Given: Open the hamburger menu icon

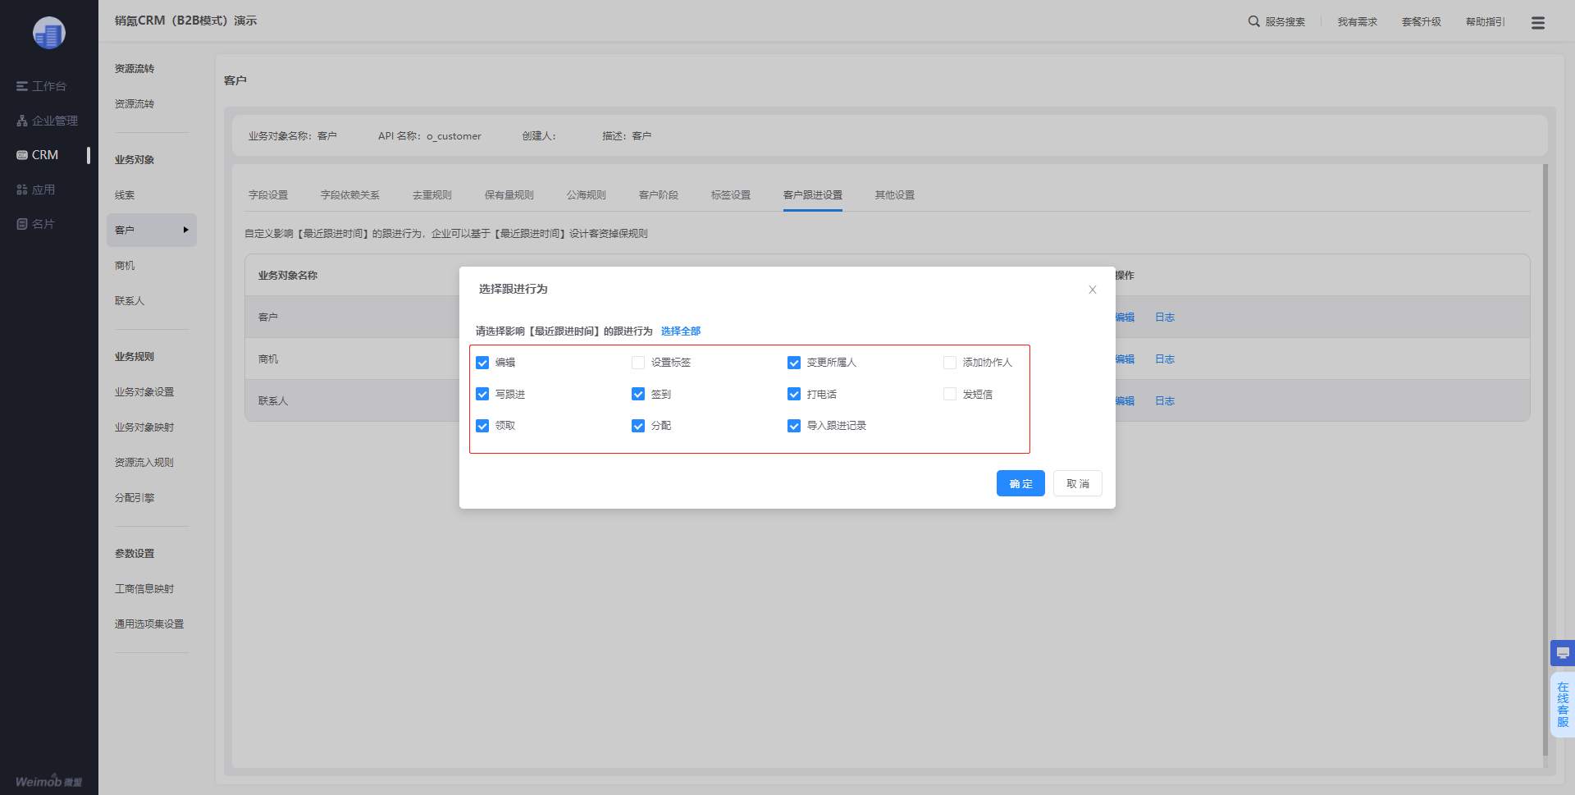Looking at the screenshot, I should pyautogui.click(x=1538, y=23).
